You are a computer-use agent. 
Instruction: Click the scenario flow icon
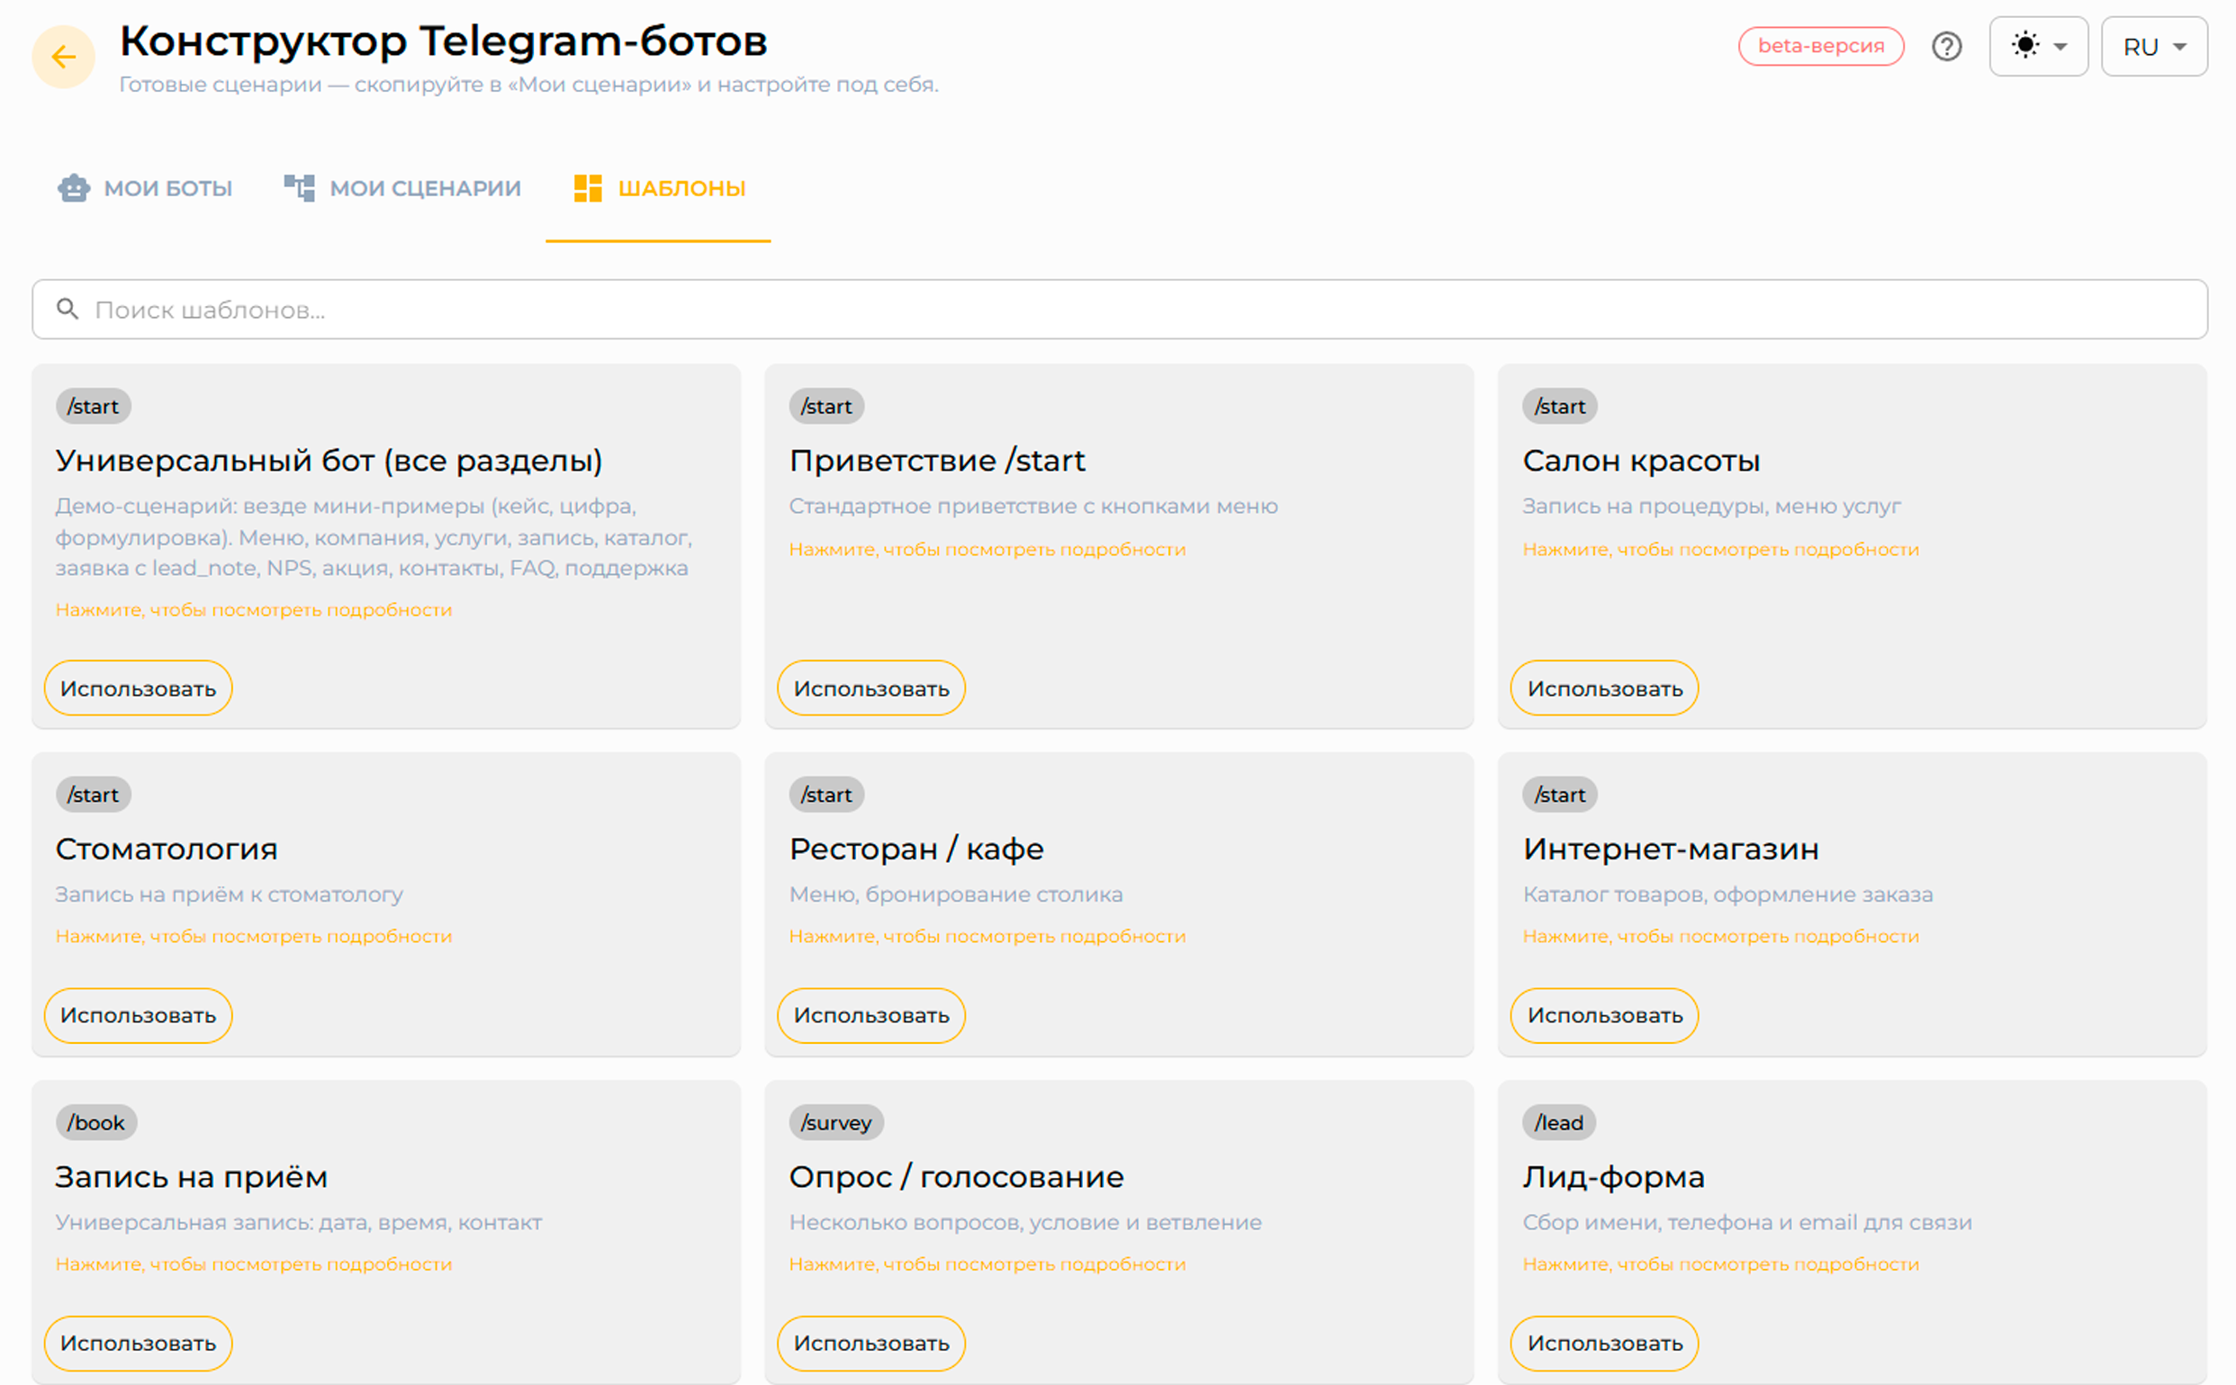(x=299, y=188)
